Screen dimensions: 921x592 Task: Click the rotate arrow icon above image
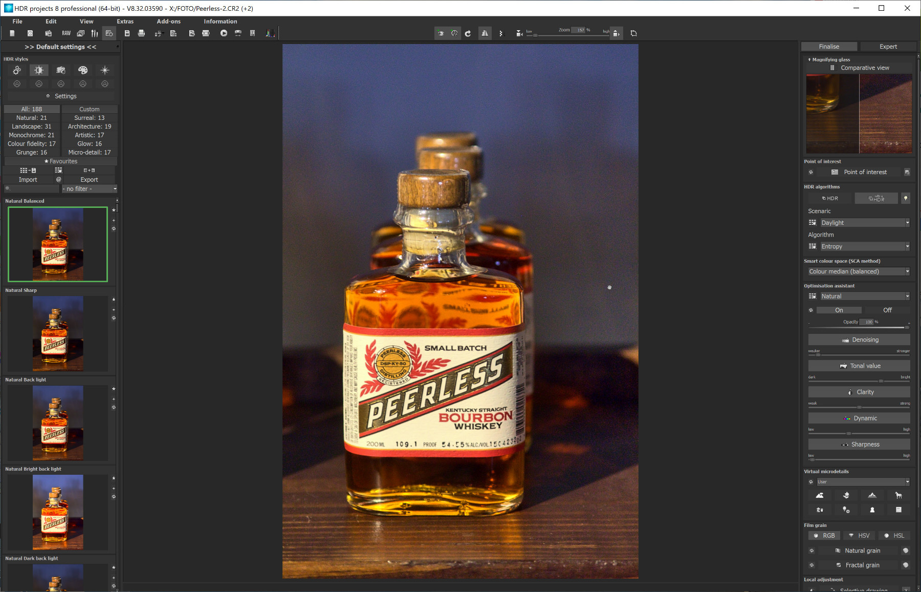468,33
